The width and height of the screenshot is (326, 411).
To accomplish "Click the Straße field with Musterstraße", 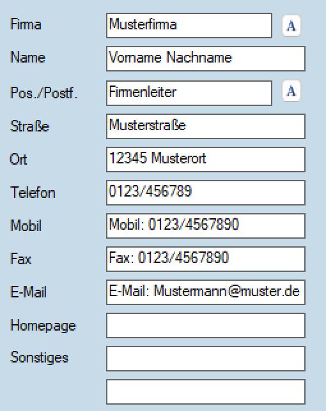I will 206,126.
